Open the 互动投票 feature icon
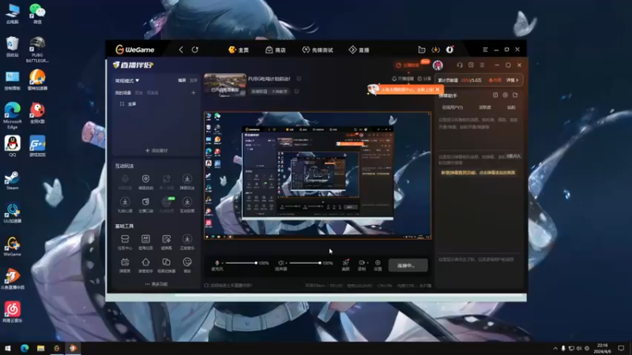The image size is (632, 355). click(187, 204)
